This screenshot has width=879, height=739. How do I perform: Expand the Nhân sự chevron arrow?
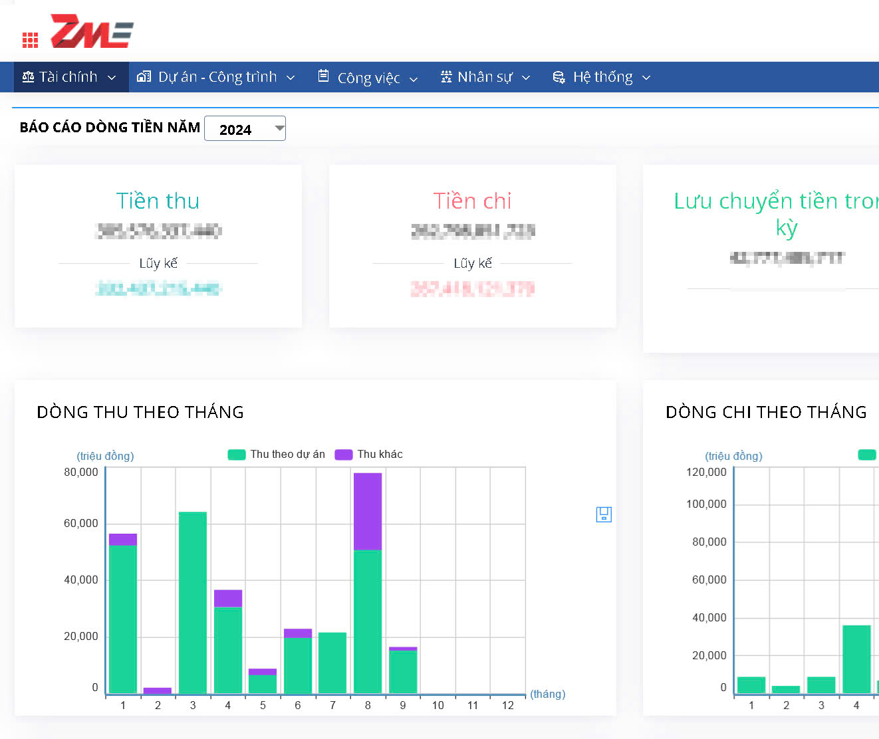526,78
